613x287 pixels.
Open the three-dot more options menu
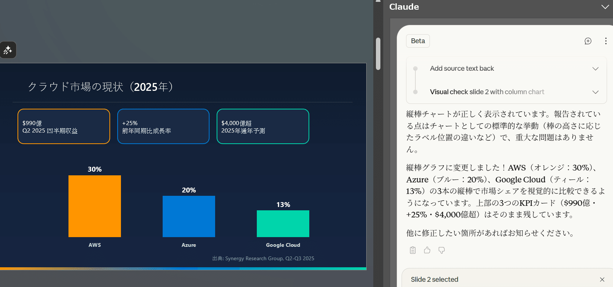(x=606, y=41)
